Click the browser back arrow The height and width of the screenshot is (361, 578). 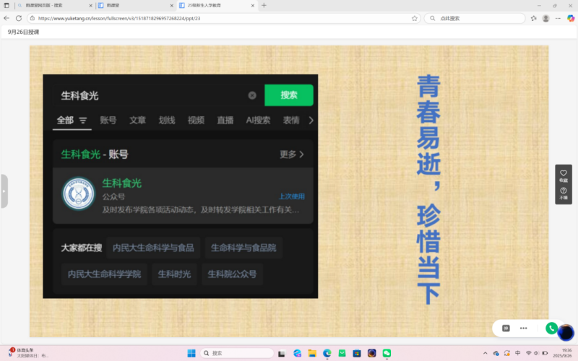7,18
